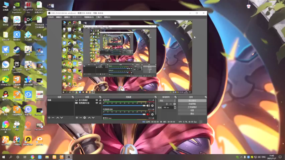Undock the Sources panel with its float icon
This screenshot has width=285, height=160.
pos(100,97)
